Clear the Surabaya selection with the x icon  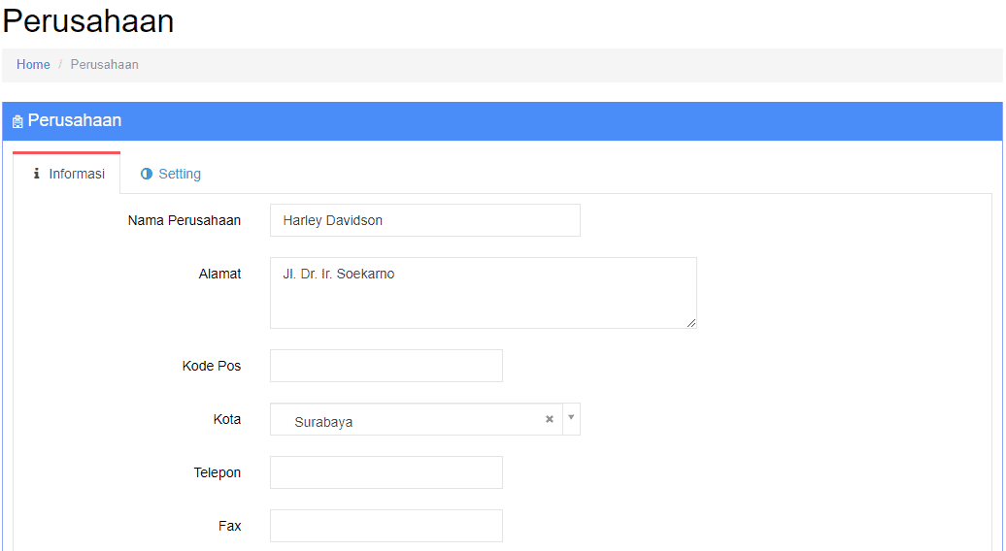550,419
